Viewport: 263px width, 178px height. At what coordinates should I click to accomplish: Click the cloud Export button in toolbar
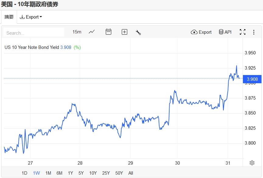click(x=201, y=32)
